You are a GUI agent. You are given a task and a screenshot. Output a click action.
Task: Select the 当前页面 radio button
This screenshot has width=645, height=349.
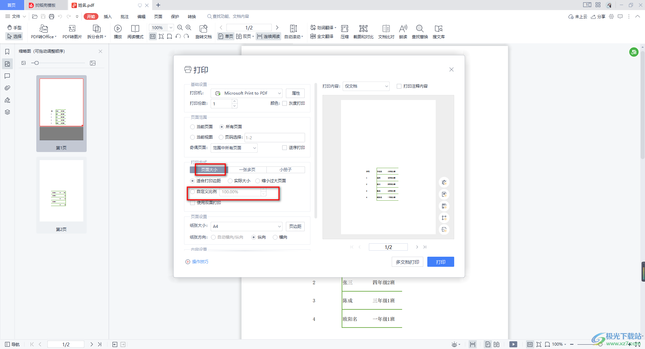click(x=192, y=127)
